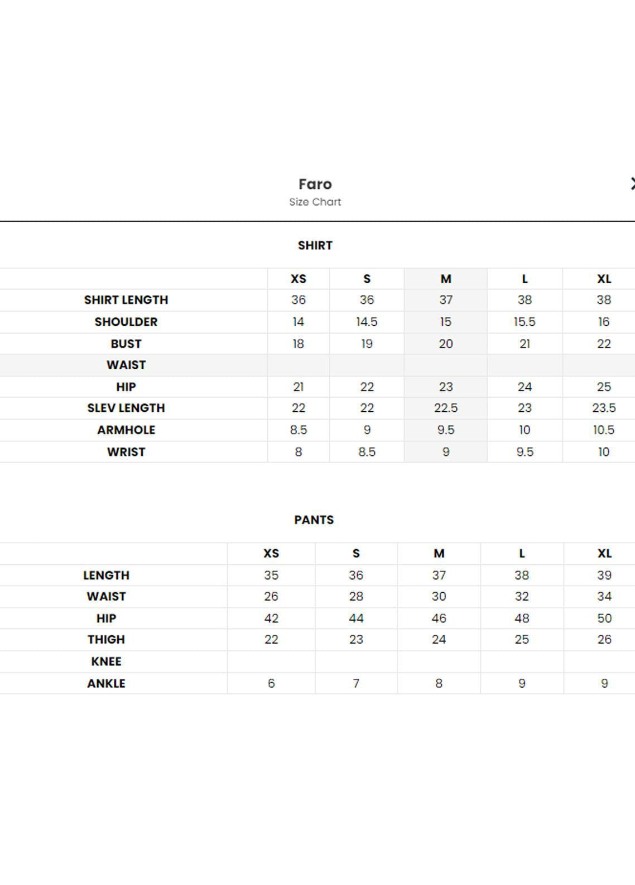Image resolution: width=635 pixels, height=885 pixels.
Task: Select the pants HIP value 46
Action: pyautogui.click(x=439, y=618)
